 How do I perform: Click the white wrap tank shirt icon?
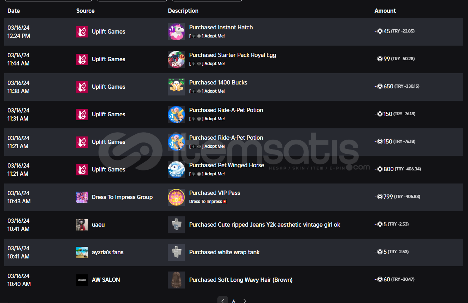tap(176, 252)
